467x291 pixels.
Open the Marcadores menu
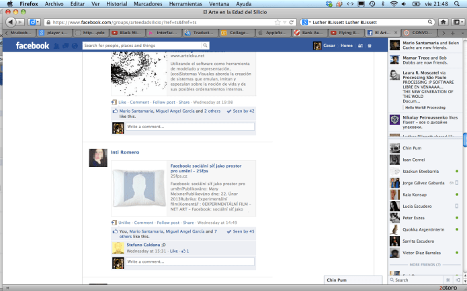[151, 4]
